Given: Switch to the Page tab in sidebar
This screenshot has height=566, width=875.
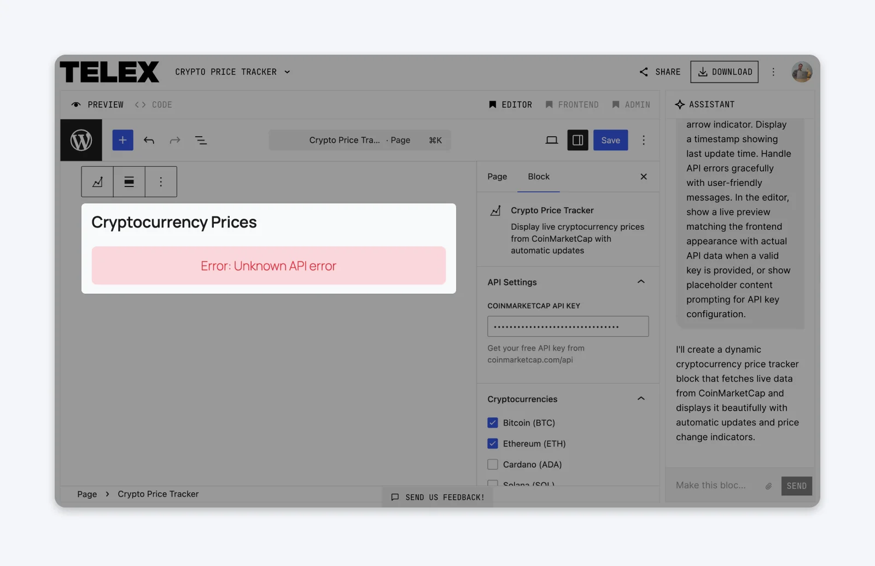Looking at the screenshot, I should pyautogui.click(x=497, y=176).
